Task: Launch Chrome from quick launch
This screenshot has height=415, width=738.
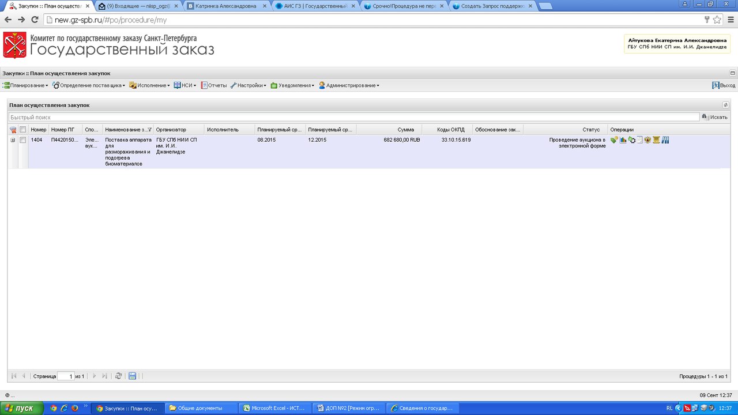Action: click(54, 408)
